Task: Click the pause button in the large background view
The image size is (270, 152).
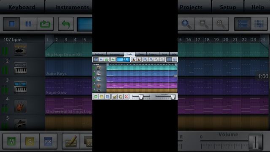Action: coord(28,24)
